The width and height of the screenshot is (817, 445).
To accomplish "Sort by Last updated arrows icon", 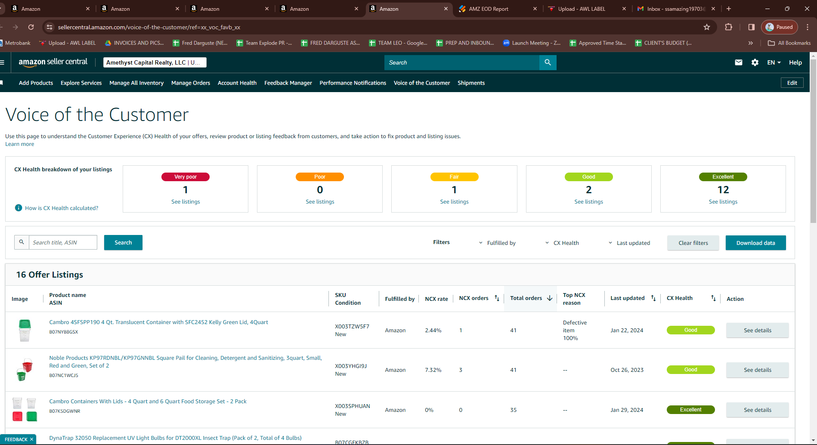I will (x=653, y=298).
